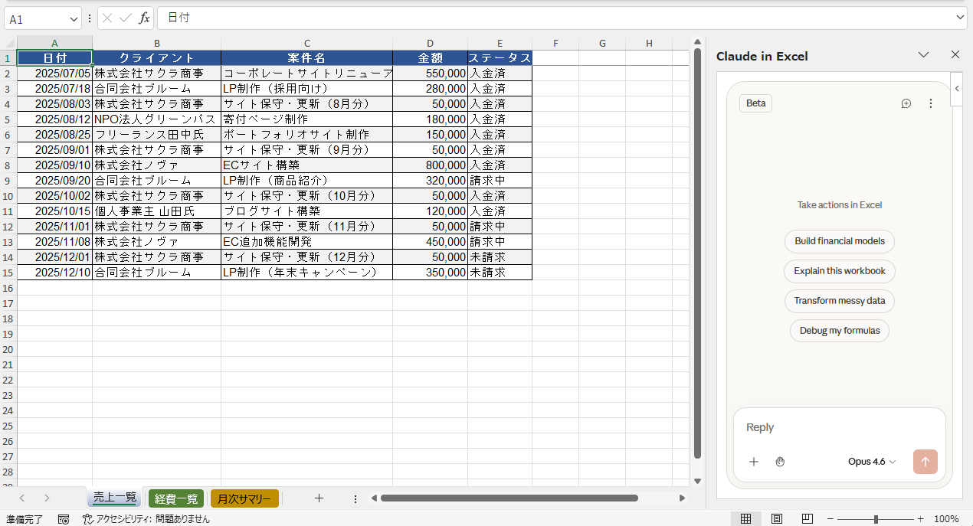Click the plus attachment icon in reply box
973x526 pixels.
[x=754, y=462]
